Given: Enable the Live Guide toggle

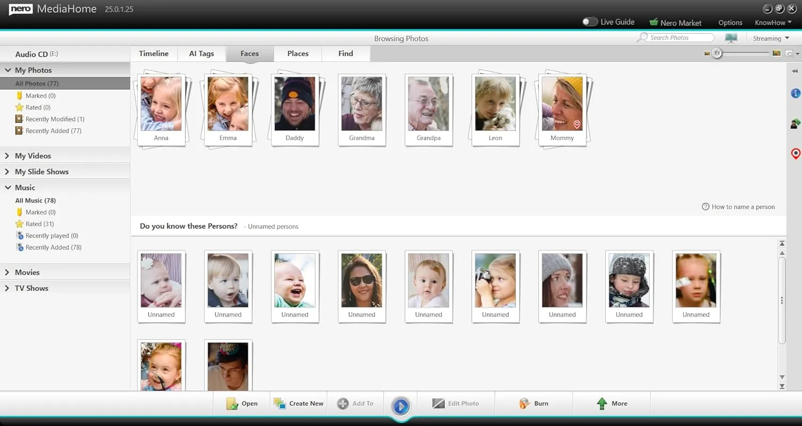Looking at the screenshot, I should [590, 22].
